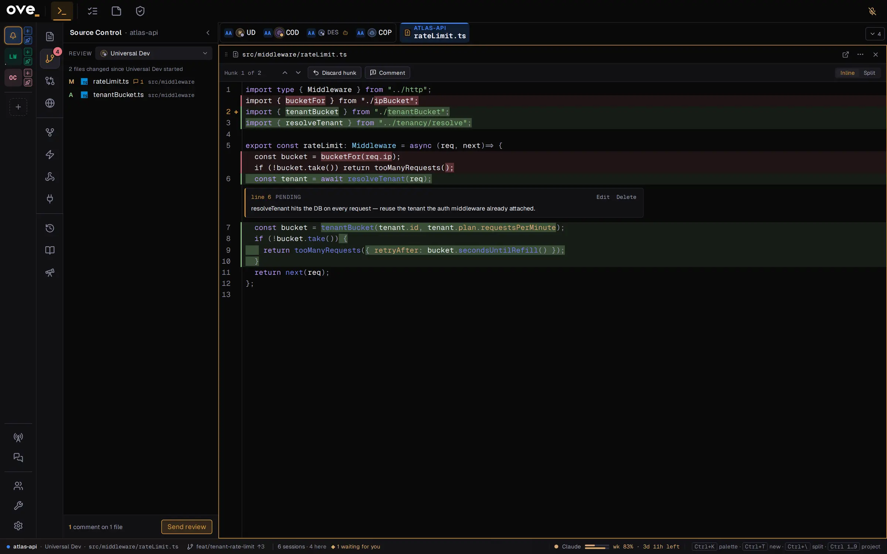Open the telescope explore icon
887x554 pixels.
point(50,273)
